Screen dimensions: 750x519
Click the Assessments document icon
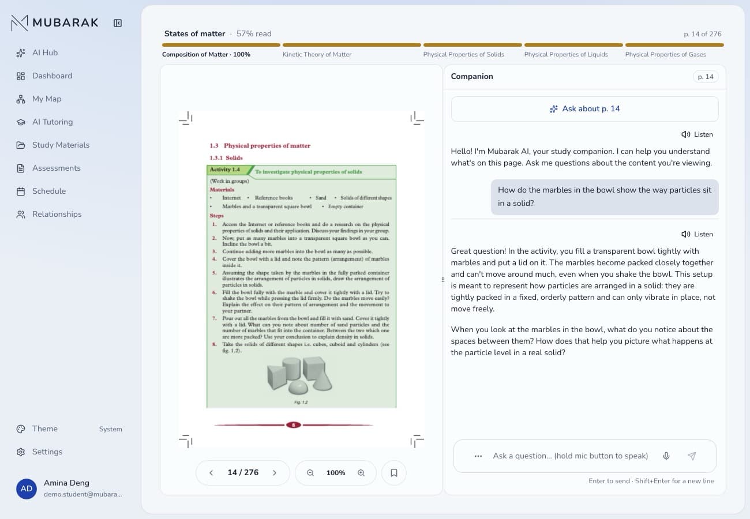(21, 168)
